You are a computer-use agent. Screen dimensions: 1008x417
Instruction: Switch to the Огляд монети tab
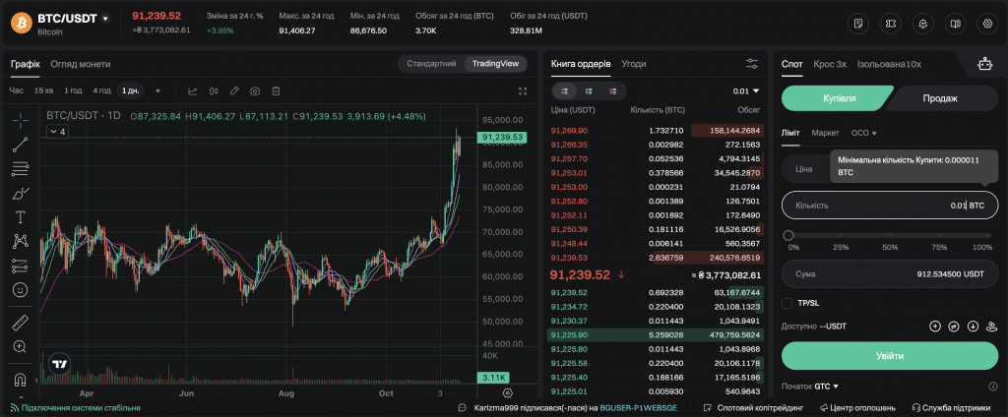81,64
